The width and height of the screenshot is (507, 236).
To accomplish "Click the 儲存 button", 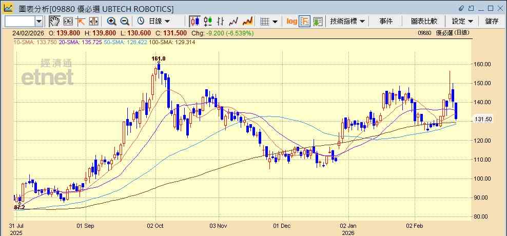I will [492, 22].
